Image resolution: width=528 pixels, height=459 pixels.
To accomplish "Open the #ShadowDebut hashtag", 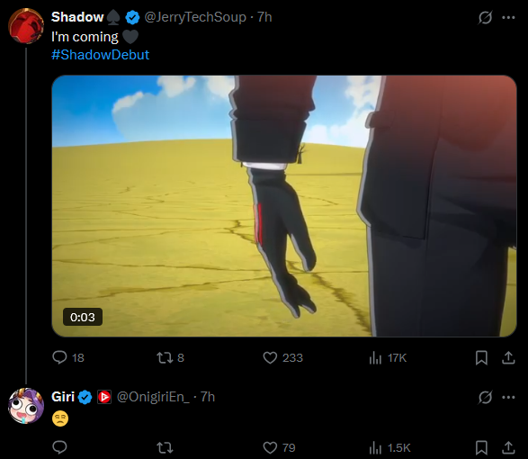I will pyautogui.click(x=101, y=55).
